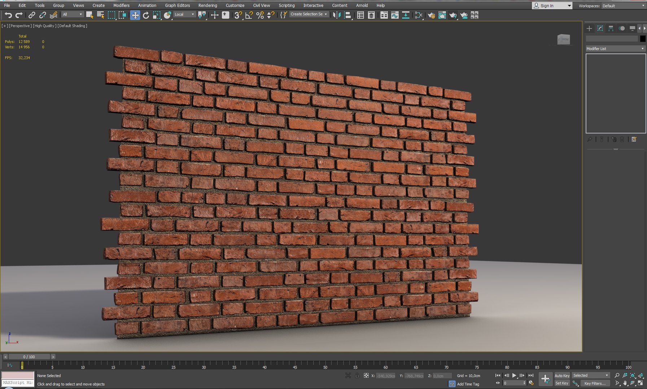Open the Key Filters dialog

coord(595,383)
